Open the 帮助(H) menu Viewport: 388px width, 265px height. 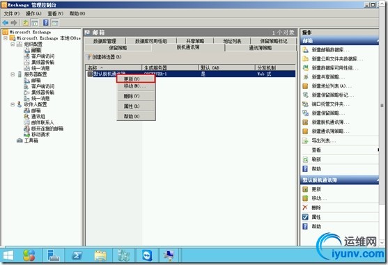coord(77,14)
